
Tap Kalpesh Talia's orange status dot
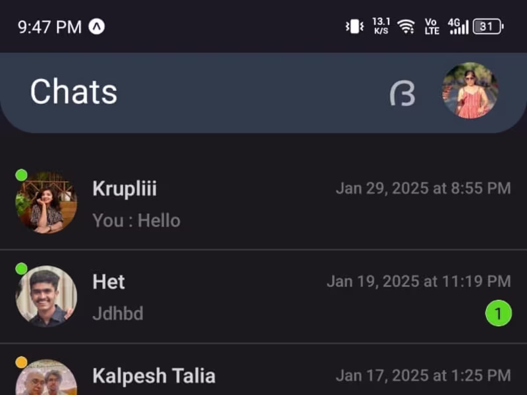pyautogui.click(x=21, y=362)
